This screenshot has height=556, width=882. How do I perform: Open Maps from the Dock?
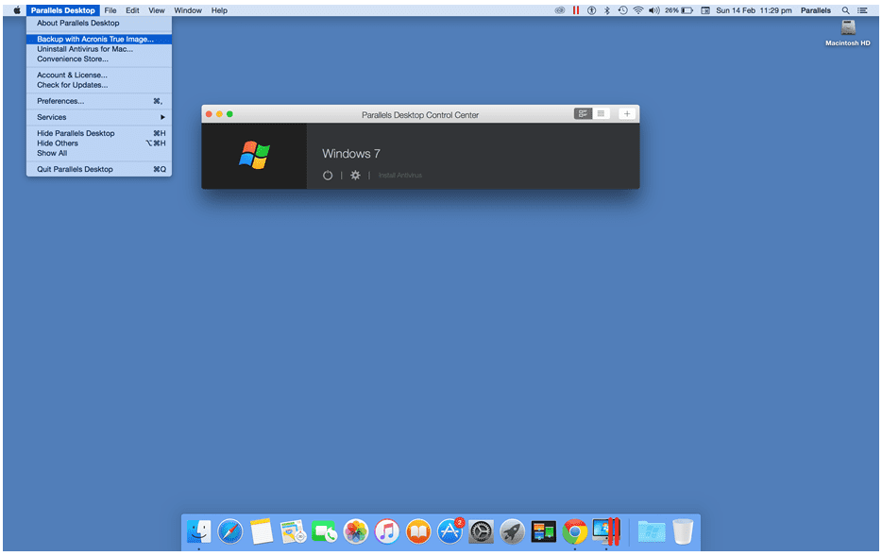point(293,531)
